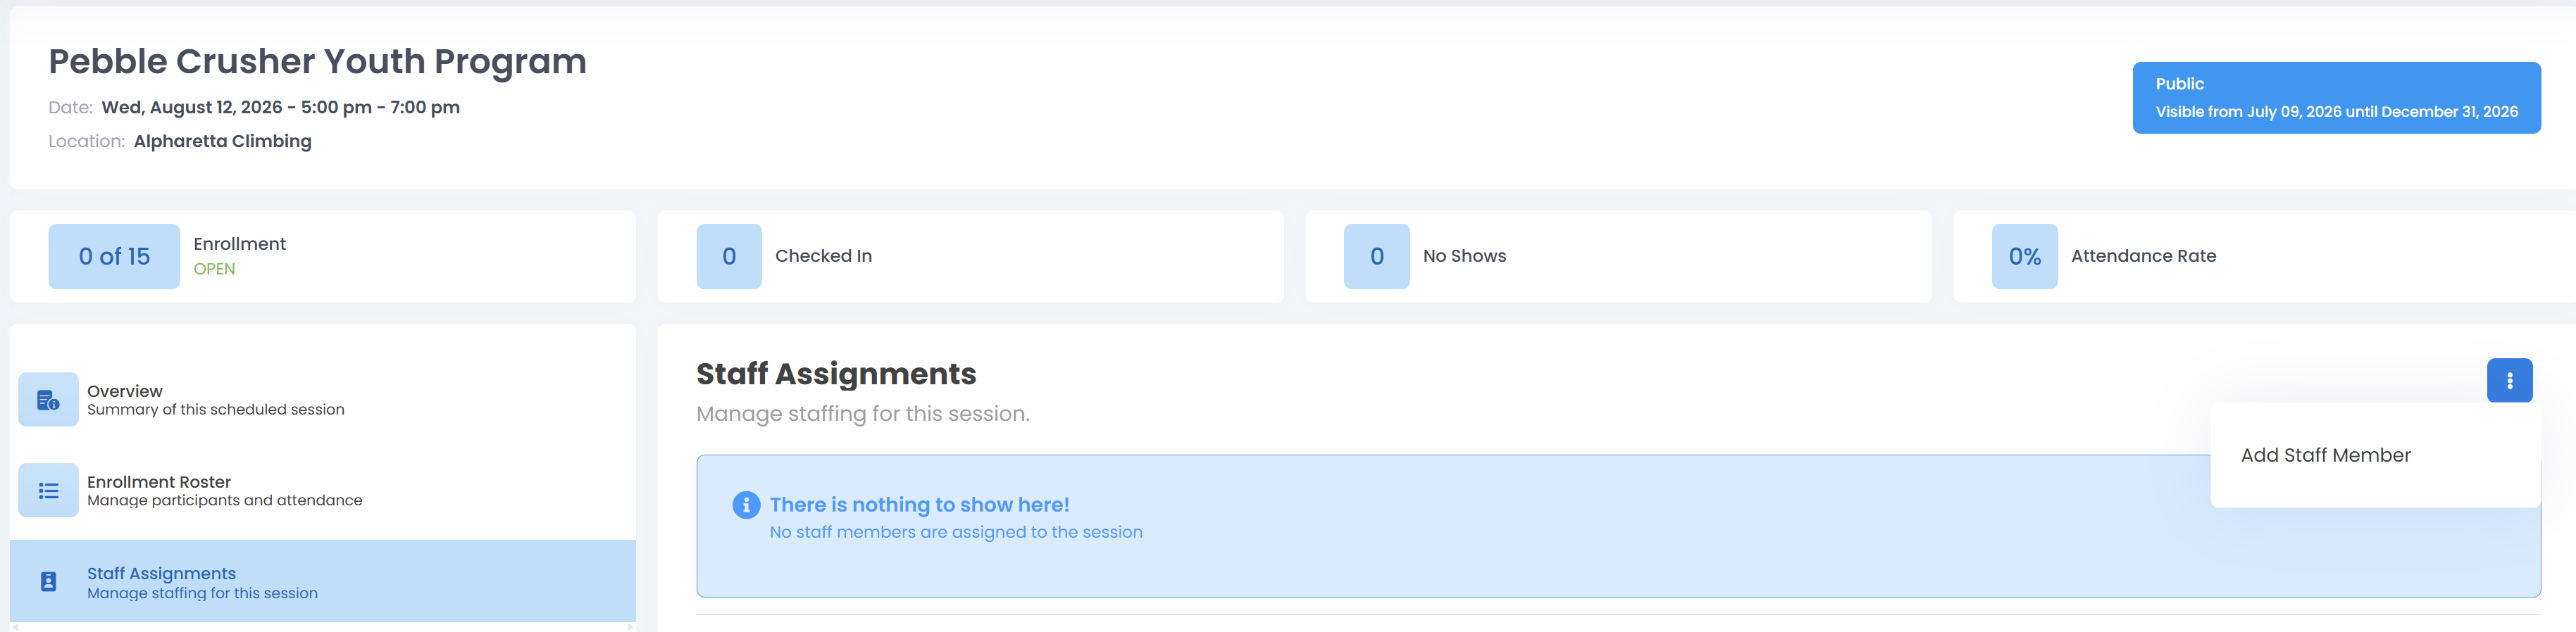This screenshot has height=632, width=2576.
Task: Click the 0 of 15 enrollment badge
Action: coord(114,257)
